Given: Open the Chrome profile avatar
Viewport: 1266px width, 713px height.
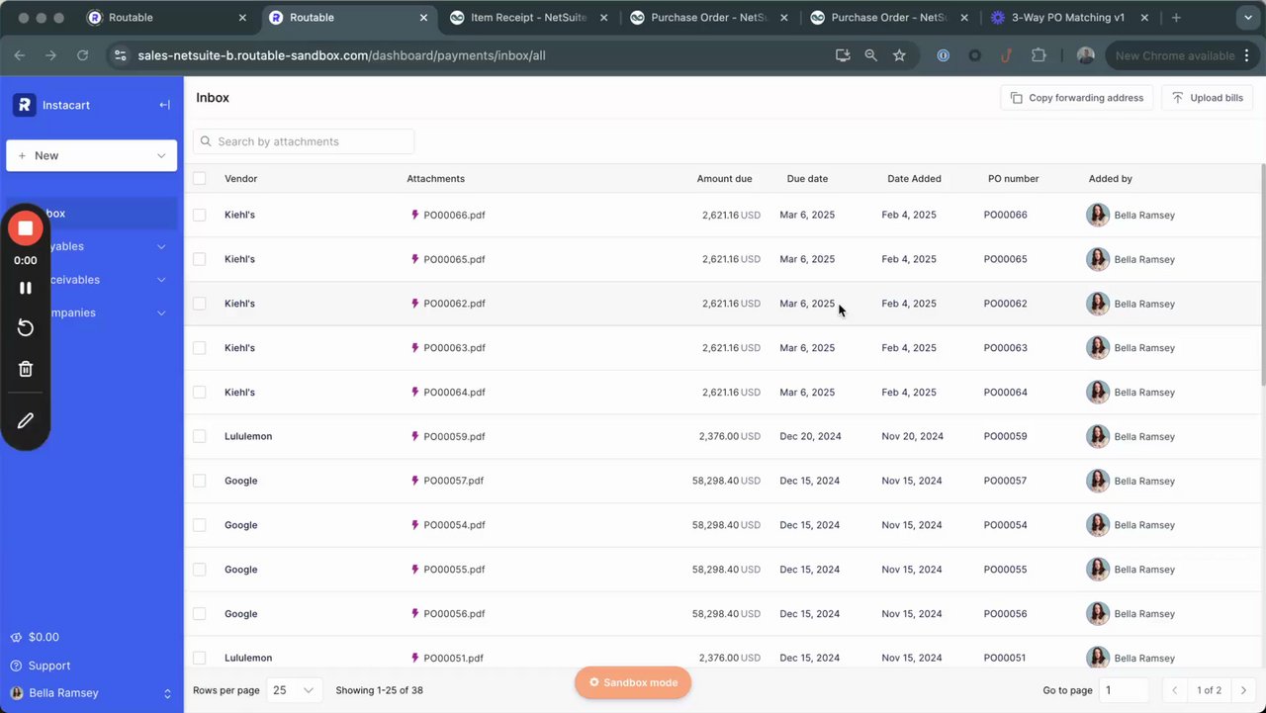Looking at the screenshot, I should coord(1085,55).
